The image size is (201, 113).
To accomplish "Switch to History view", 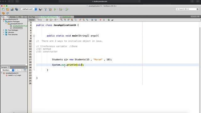I will [x=40, y=20].
